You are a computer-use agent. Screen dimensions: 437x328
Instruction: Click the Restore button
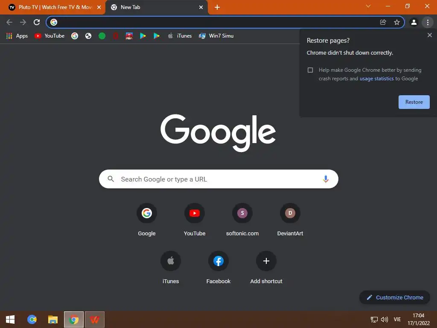click(x=414, y=102)
